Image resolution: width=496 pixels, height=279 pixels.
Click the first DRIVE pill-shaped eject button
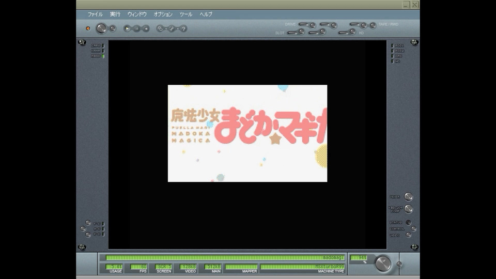[x=303, y=24]
